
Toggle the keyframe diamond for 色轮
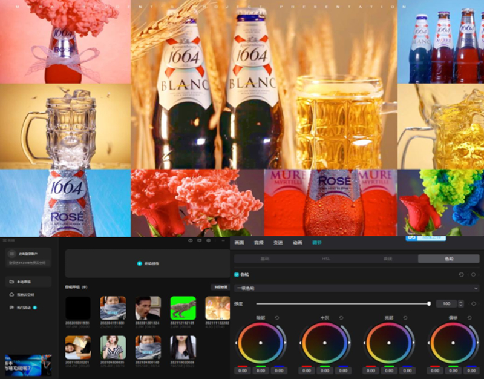click(474, 275)
